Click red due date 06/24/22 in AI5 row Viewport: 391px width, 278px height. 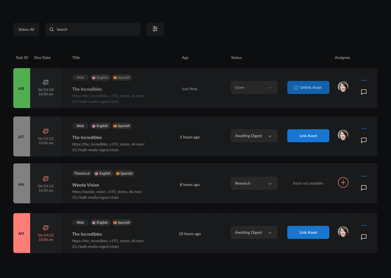coord(46,235)
